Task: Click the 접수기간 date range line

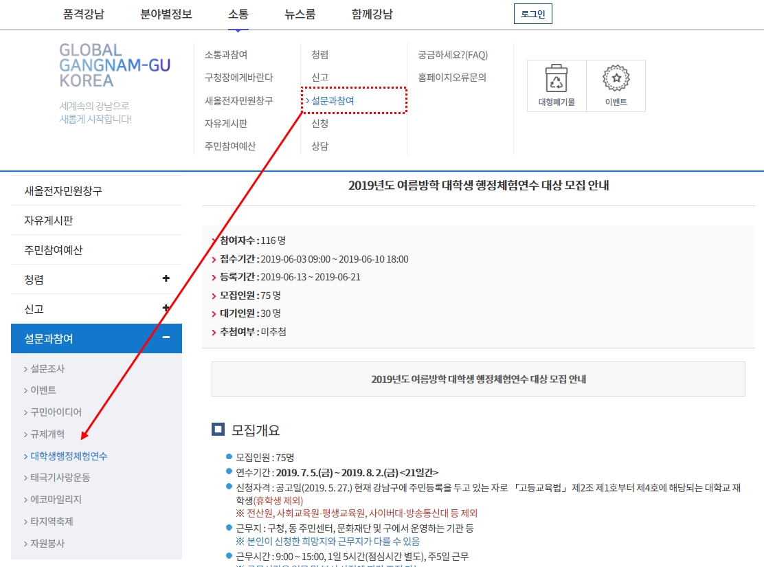Action: pos(314,259)
